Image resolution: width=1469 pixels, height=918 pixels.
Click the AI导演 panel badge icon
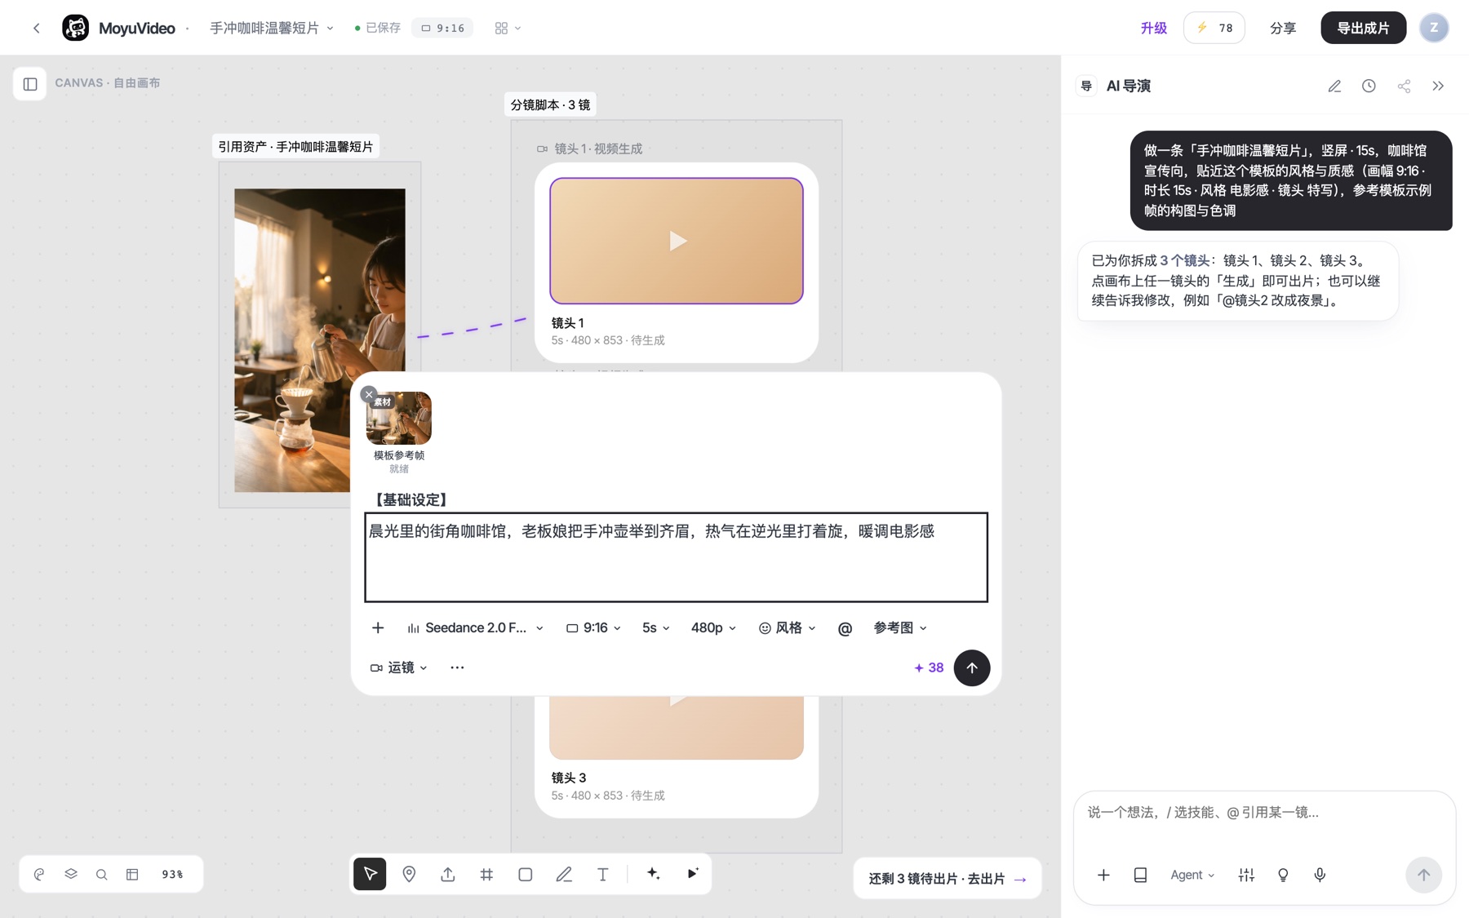pos(1086,86)
